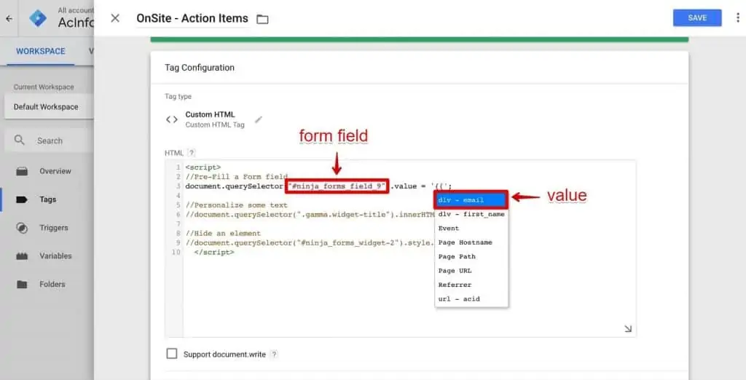
Task: Click the Folders icon in sidebar
Action: tap(22, 285)
